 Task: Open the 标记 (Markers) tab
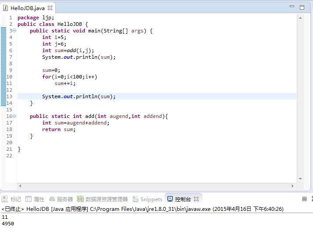pos(11,199)
